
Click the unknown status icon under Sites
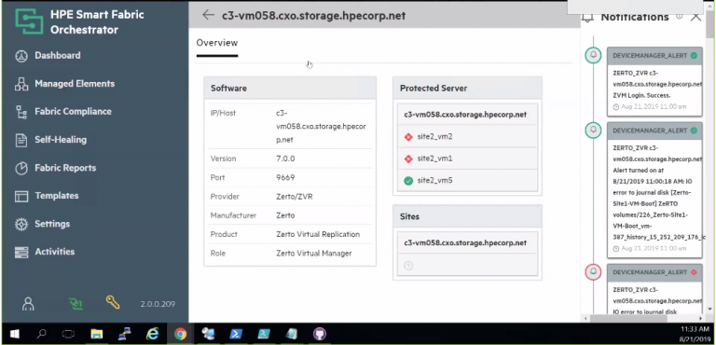tap(408, 266)
